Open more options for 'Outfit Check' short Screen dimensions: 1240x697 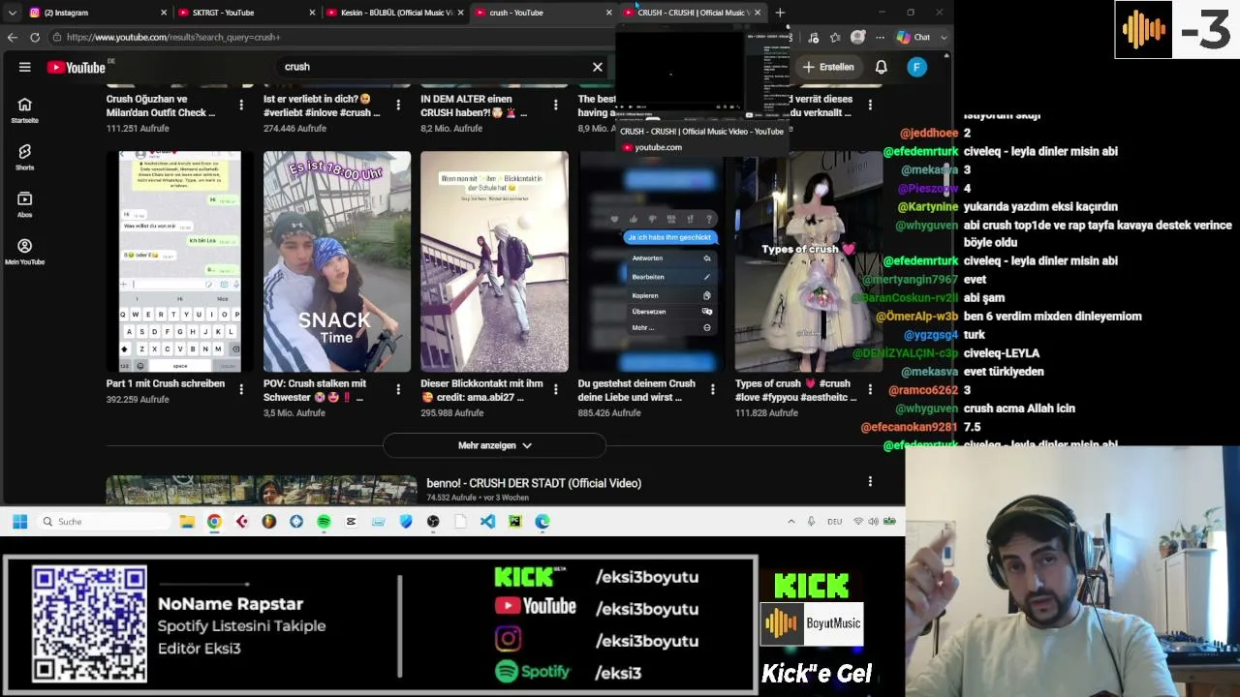pyautogui.click(x=241, y=105)
